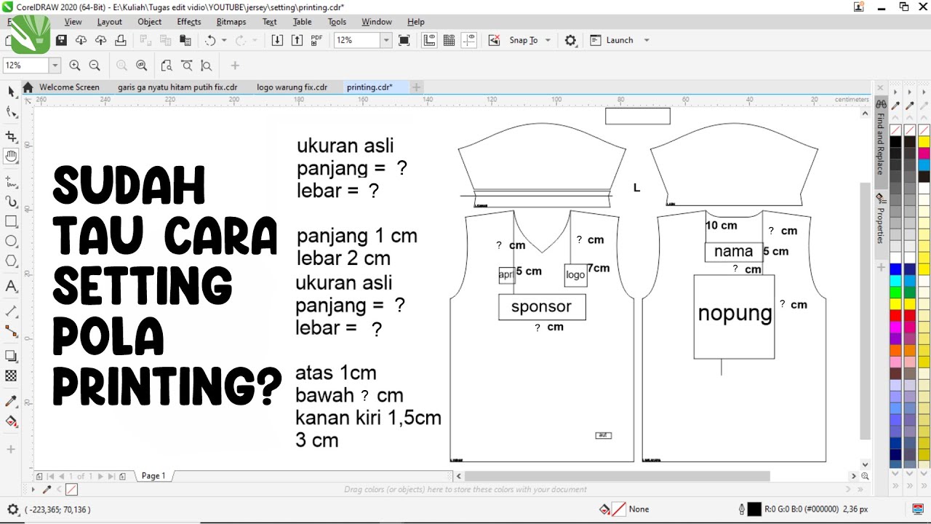Expand the palette flyout arrow at bottom
This screenshot has width=931, height=524.
(x=33, y=490)
